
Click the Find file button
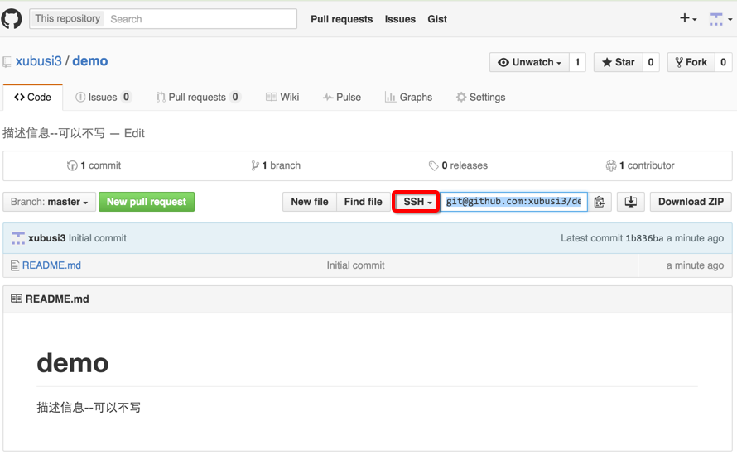pos(363,202)
